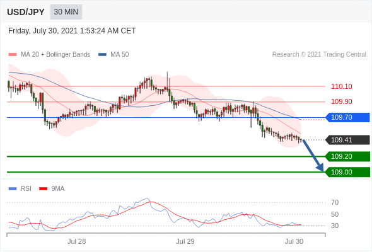Select the MA 20 + Bollinger Bands legend swatch
Viewport: 372px width, 252px height.
[13, 55]
